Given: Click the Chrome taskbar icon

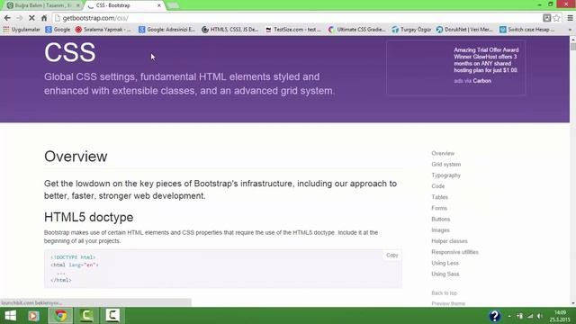Looking at the screenshot, I should [x=61, y=316].
